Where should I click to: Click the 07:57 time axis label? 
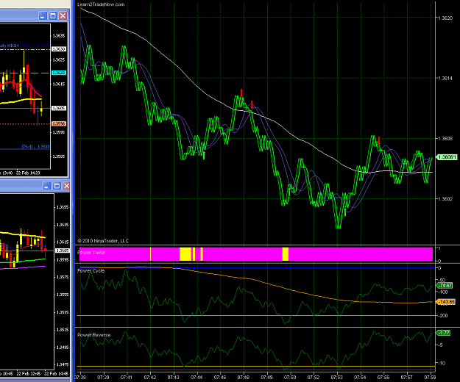pyautogui.click(x=406, y=378)
